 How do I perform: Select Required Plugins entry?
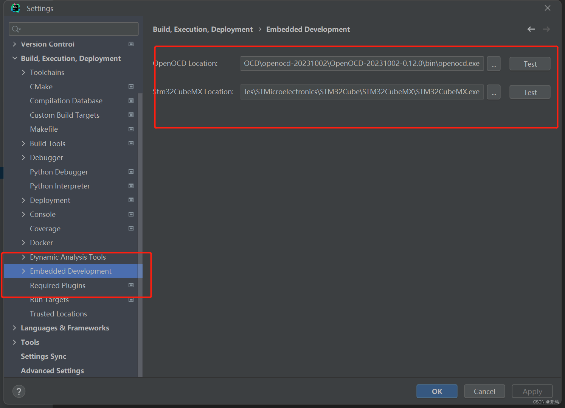coord(57,285)
